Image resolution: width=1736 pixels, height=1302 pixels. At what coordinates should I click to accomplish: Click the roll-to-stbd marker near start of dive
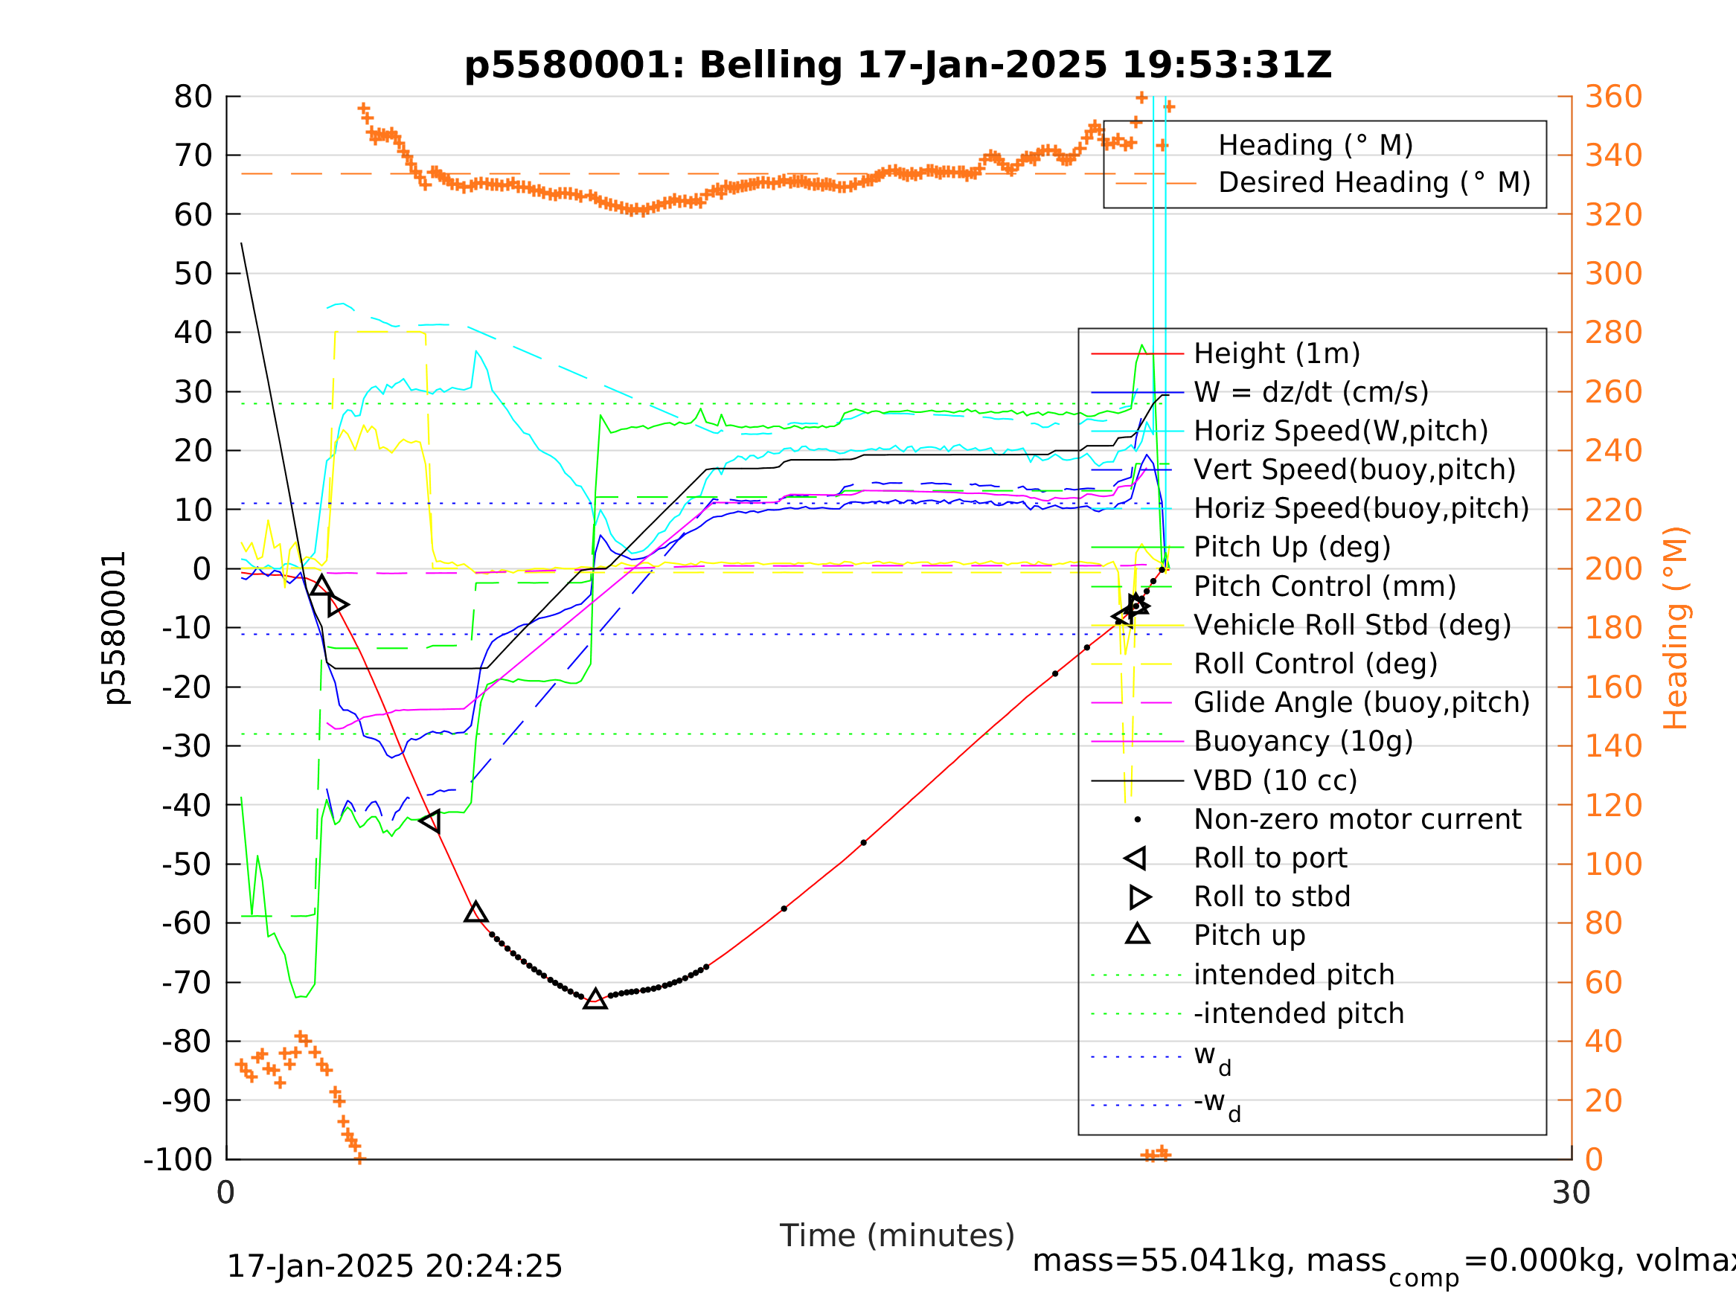click(338, 604)
